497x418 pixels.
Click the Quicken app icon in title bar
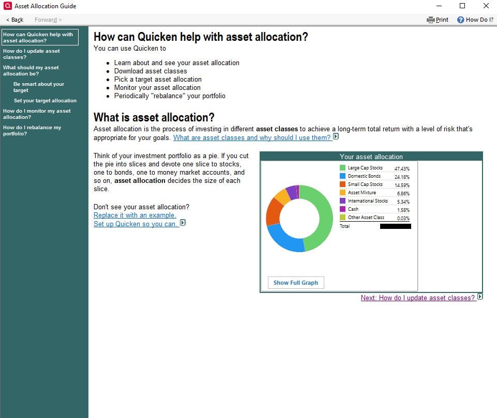pyautogui.click(x=8, y=6)
